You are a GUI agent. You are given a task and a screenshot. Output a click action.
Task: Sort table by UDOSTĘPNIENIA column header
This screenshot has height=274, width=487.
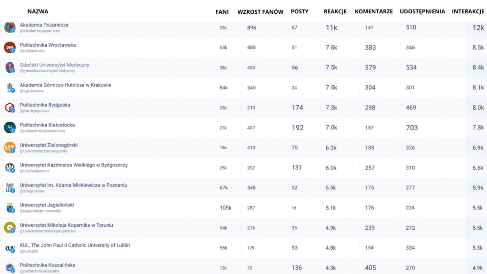tap(422, 11)
